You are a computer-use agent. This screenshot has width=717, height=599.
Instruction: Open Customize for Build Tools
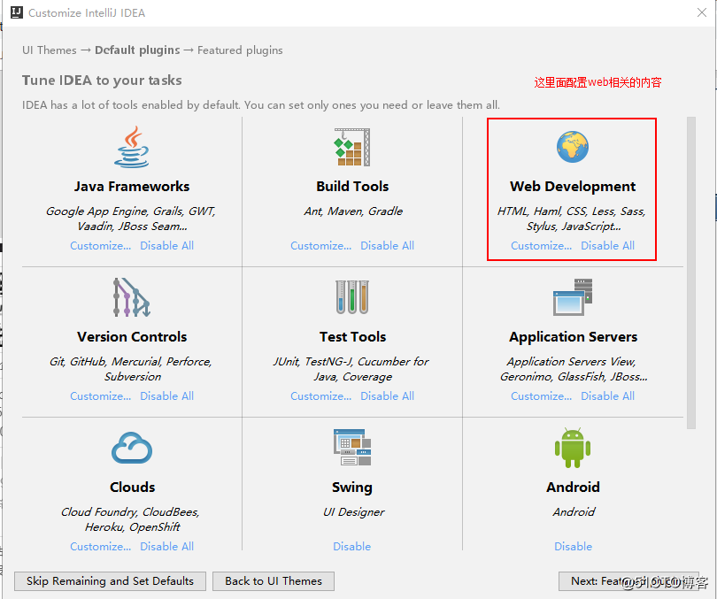pyautogui.click(x=321, y=245)
